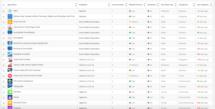This screenshot has height=109, width=215.
Task: Click the App Name column header label
Action: 12,5
